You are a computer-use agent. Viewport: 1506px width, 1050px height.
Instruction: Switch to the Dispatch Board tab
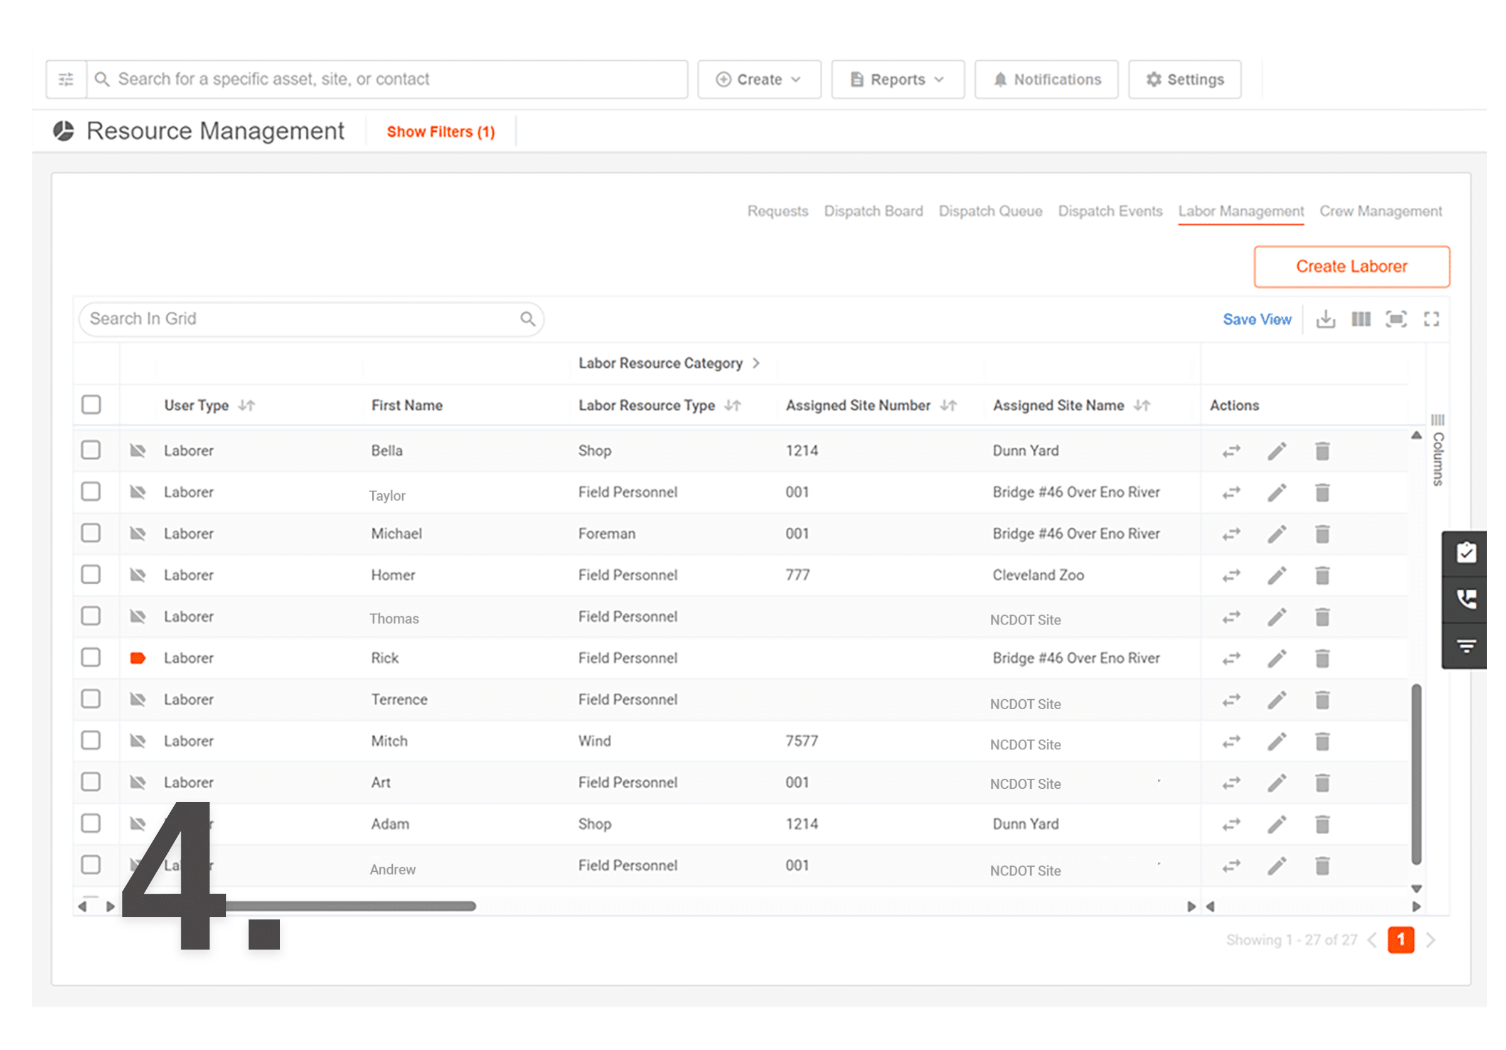873,211
